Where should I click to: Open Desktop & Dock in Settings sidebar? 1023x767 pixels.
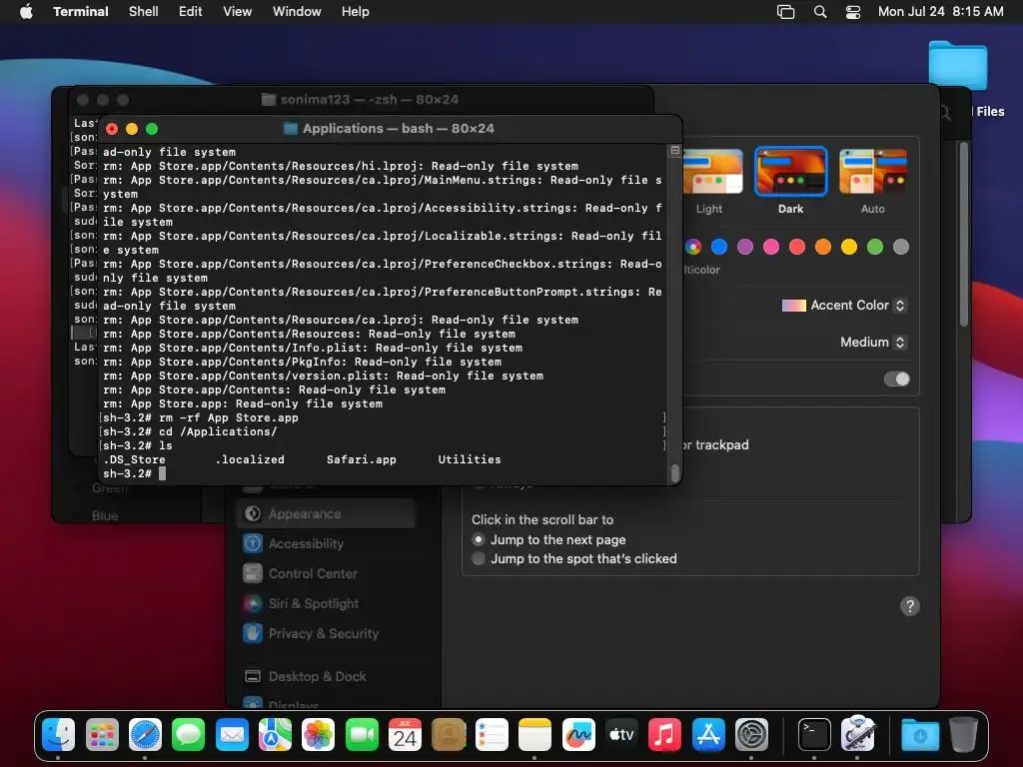tap(327, 676)
